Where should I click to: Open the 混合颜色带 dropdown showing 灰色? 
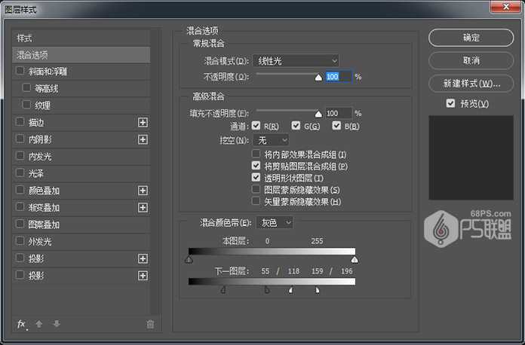[275, 223]
